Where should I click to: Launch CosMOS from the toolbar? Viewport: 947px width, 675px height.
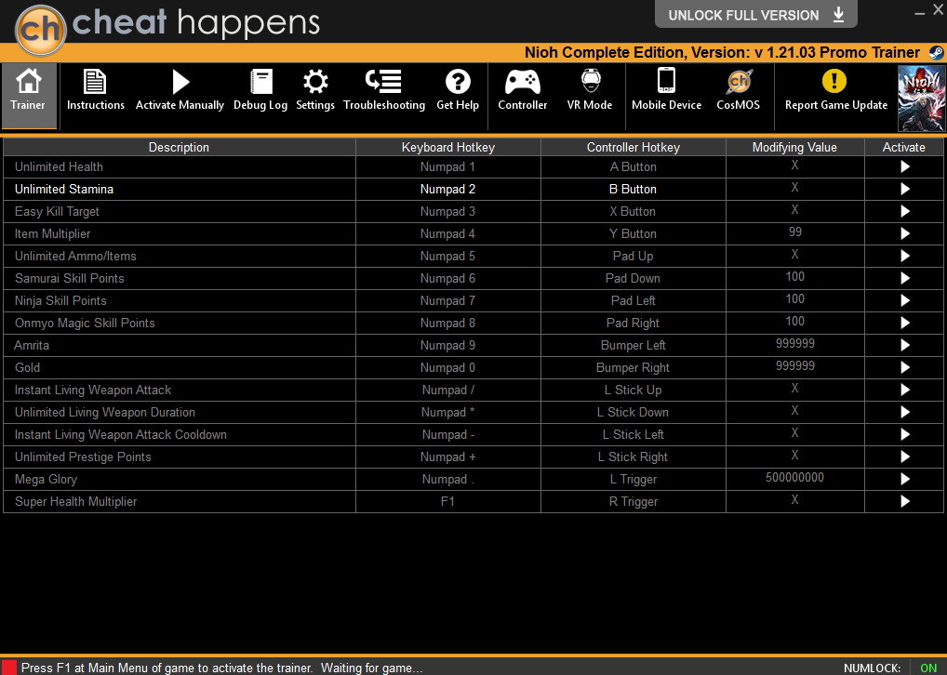coord(738,82)
